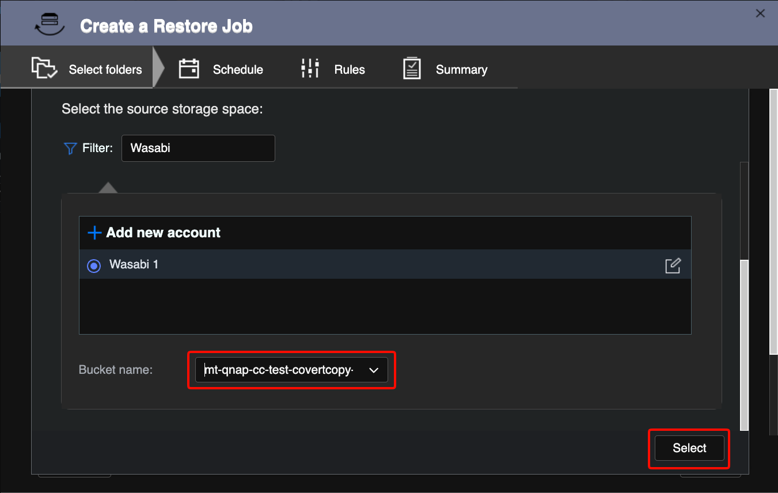The image size is (778, 493).
Task: Click the Filter label text
Action: (97, 148)
